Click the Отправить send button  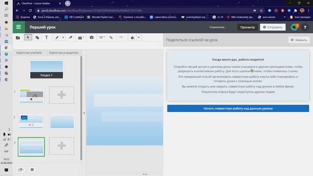pyautogui.click(x=273, y=27)
